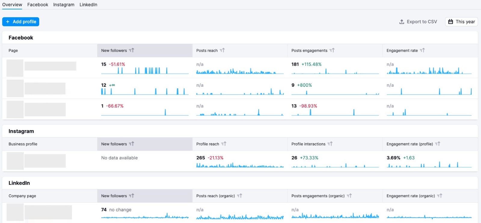This screenshot has height=223, width=481.
Task: Click the -51.61% followers change value
Action: click(x=117, y=64)
